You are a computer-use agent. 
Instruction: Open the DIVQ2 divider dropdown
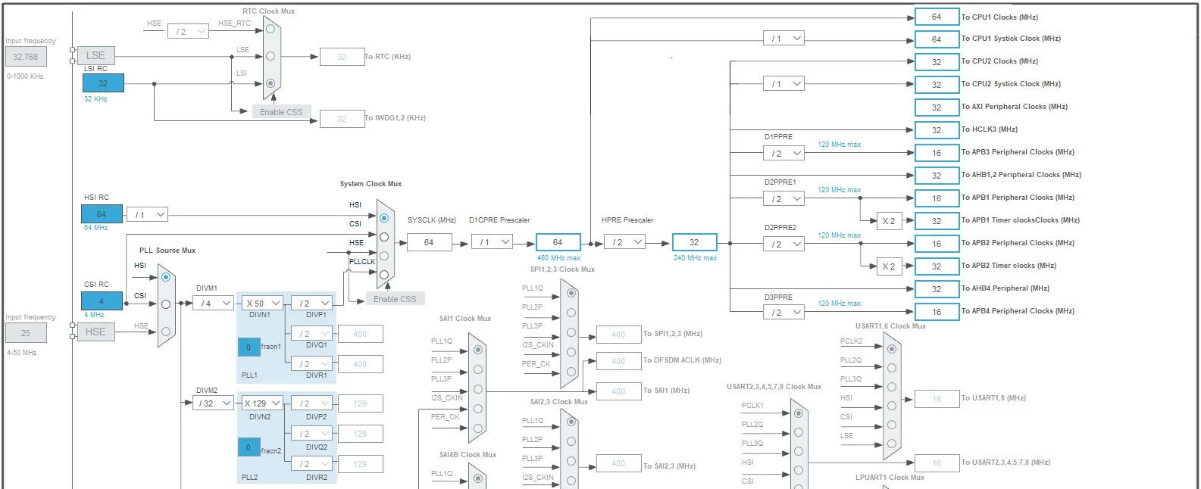pyautogui.click(x=312, y=434)
